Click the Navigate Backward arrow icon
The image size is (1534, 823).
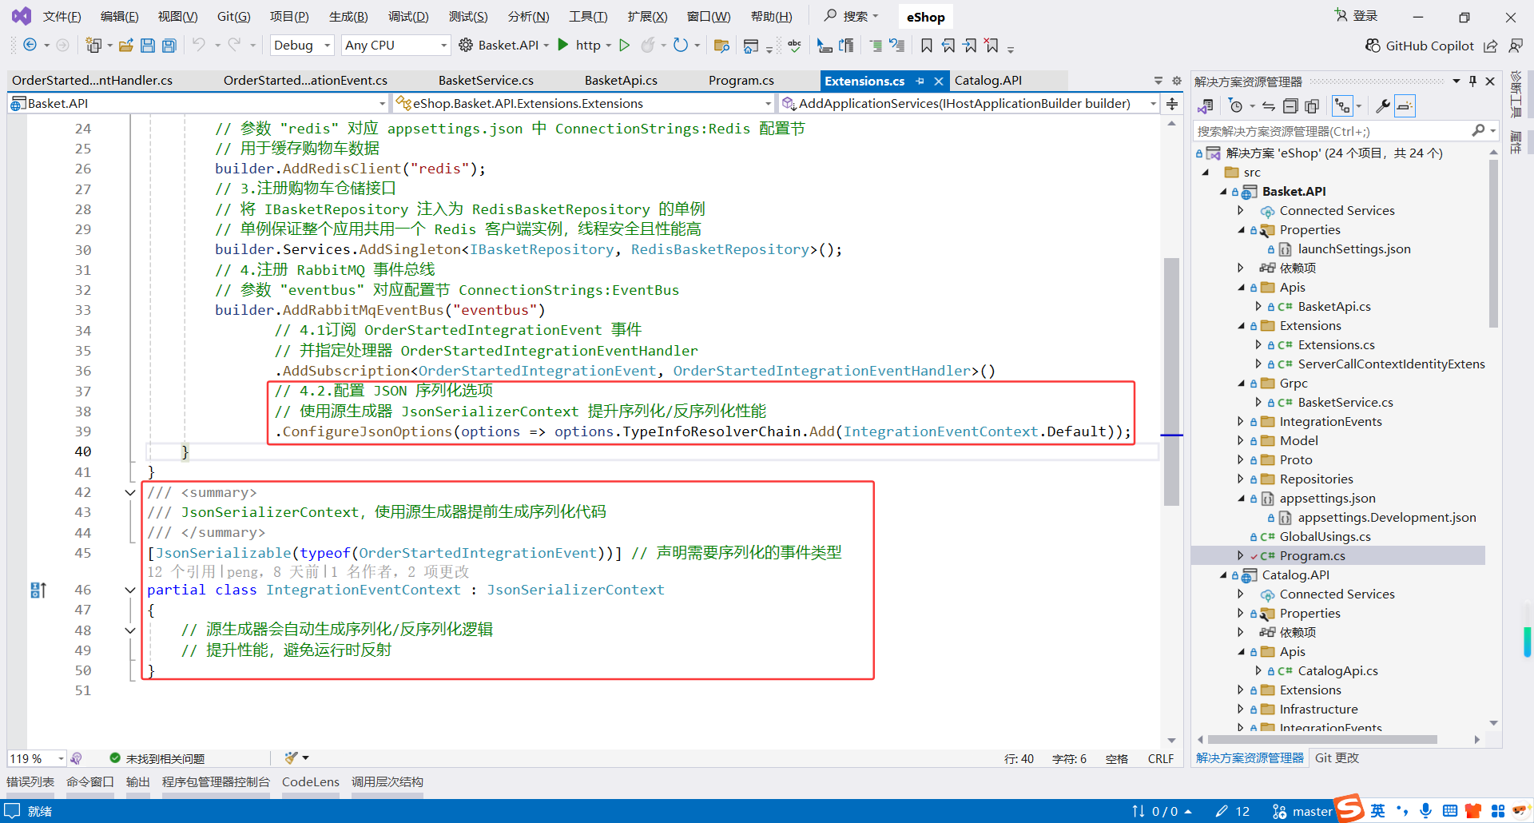click(29, 46)
